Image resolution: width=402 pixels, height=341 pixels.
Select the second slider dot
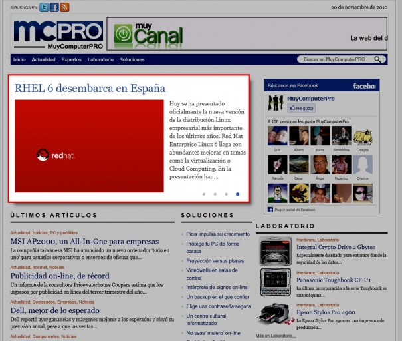point(215,194)
